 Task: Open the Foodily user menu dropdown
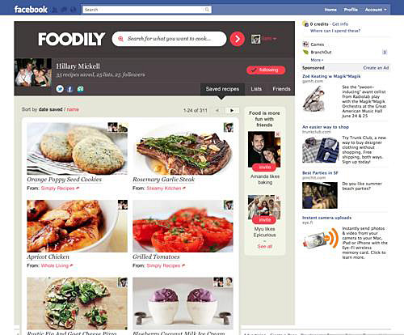click(269, 39)
